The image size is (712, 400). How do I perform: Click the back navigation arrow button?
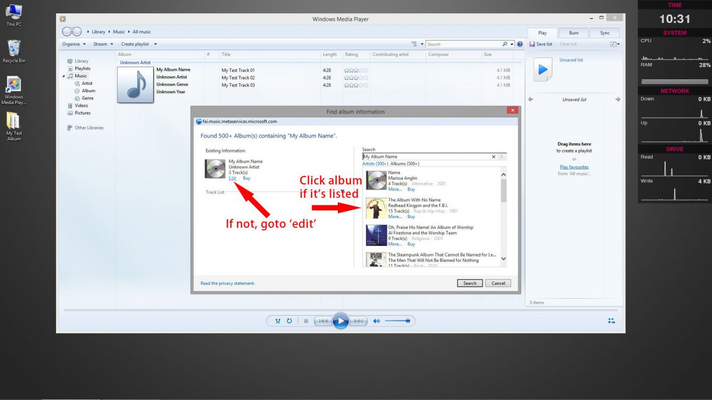[67, 31]
